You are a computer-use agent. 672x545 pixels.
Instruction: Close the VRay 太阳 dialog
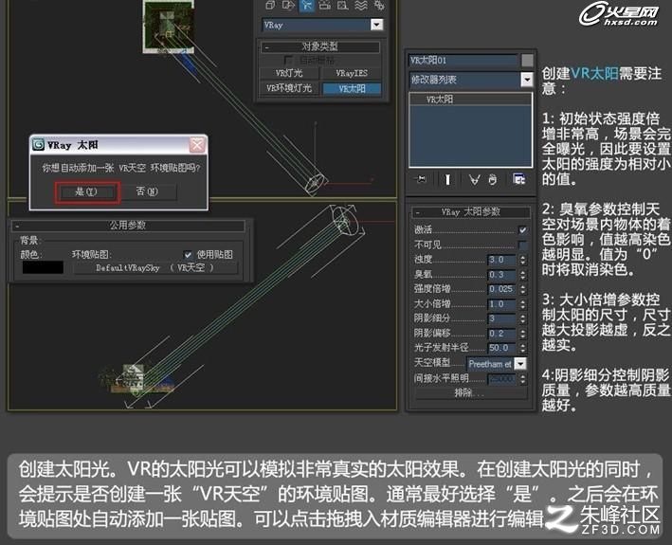(197, 145)
